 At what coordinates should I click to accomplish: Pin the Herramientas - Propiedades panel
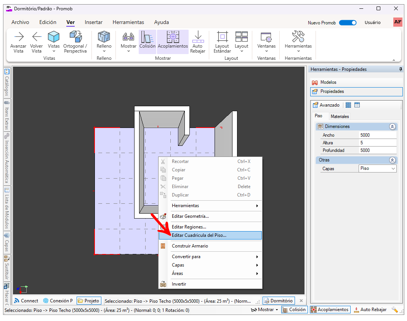tap(400, 69)
